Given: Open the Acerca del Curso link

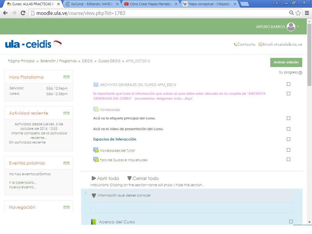Looking at the screenshot, I should click(117, 222).
